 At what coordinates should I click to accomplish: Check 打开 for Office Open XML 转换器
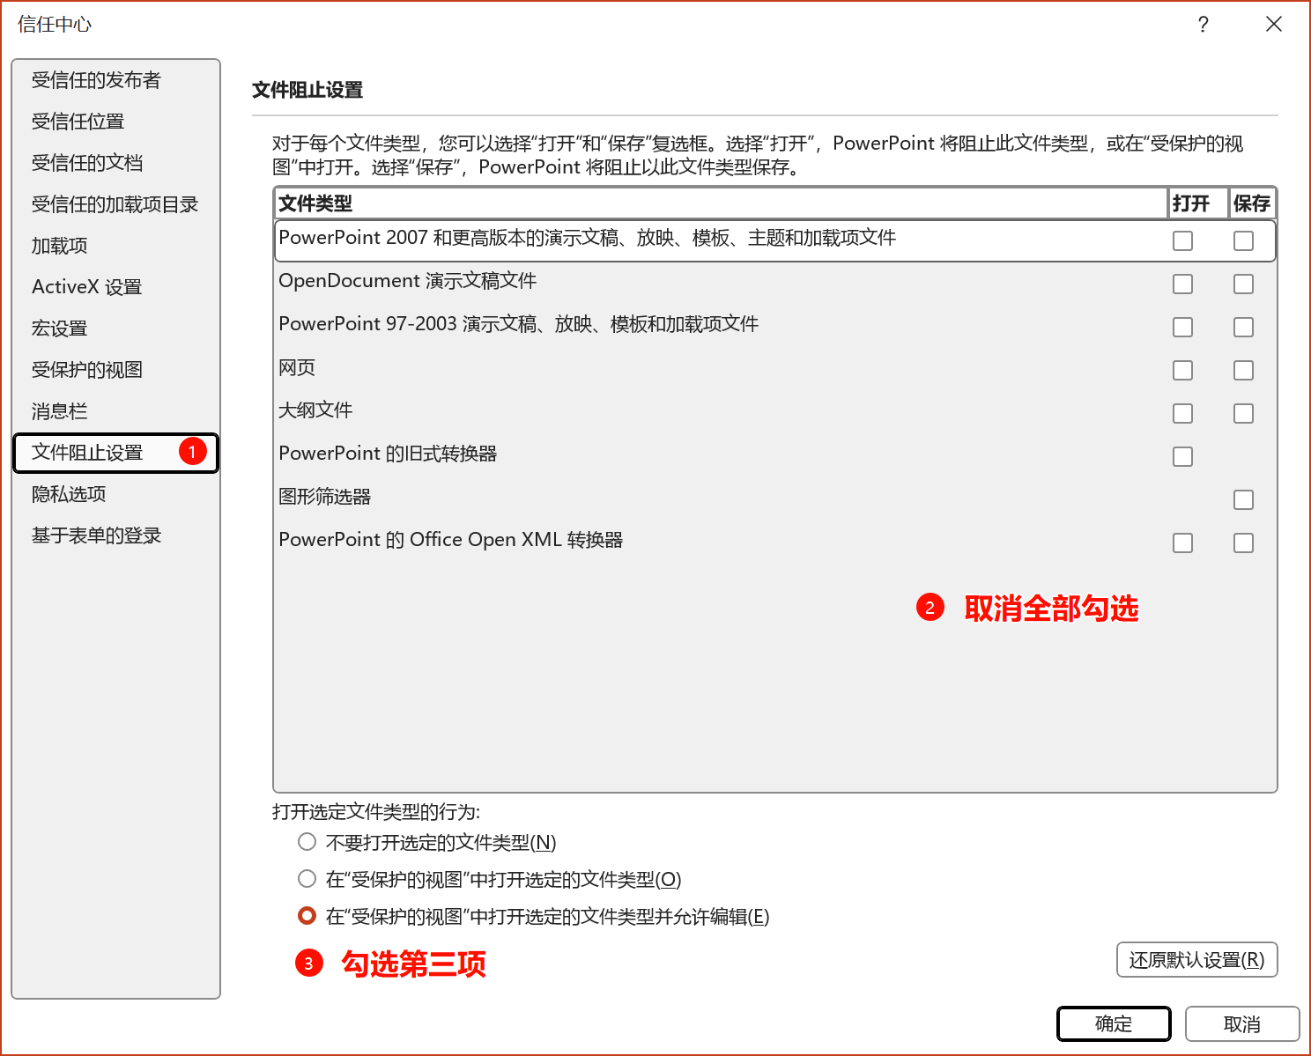1182,543
